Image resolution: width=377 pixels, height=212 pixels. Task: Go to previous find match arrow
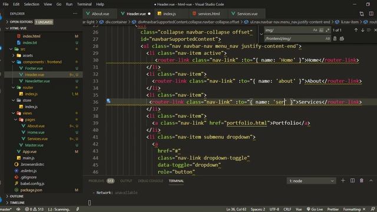point(356,30)
